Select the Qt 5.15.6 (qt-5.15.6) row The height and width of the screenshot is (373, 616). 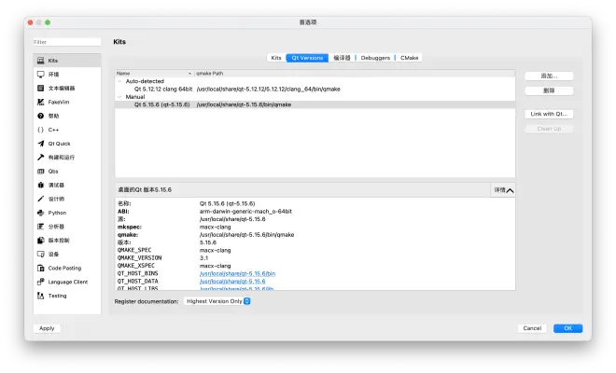315,104
